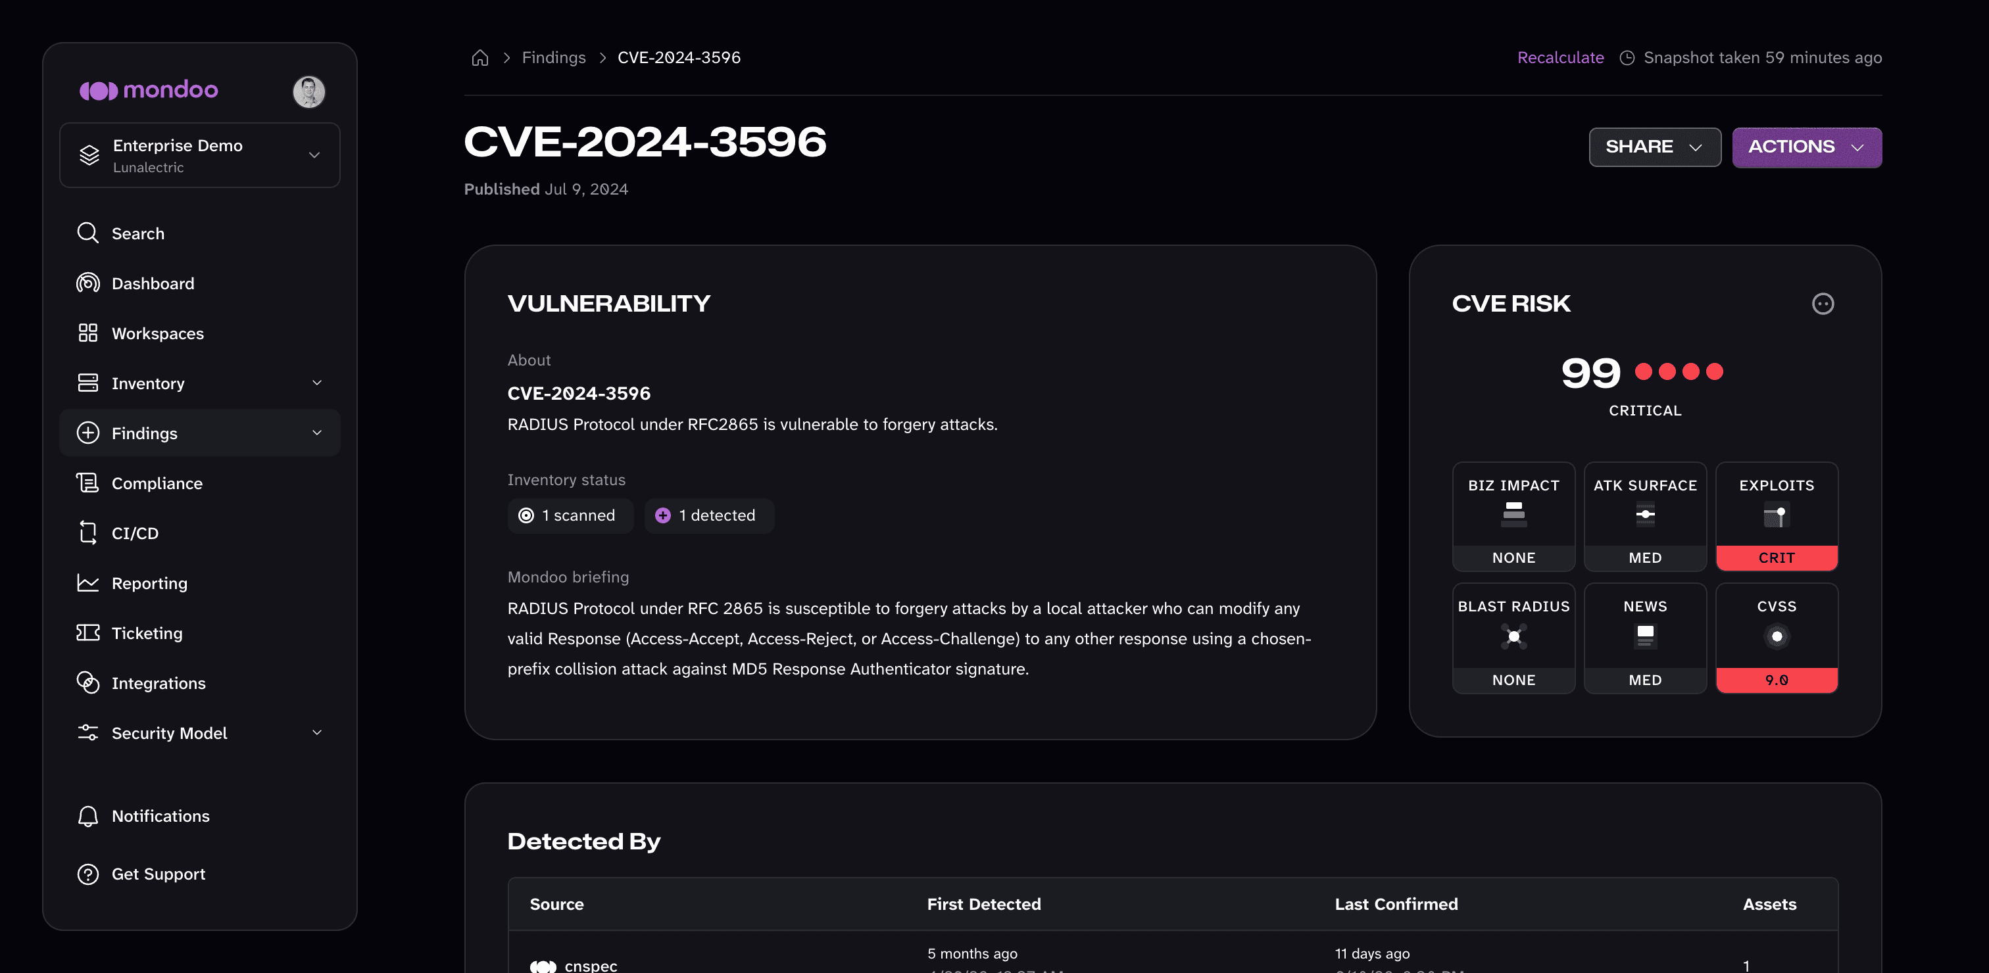The height and width of the screenshot is (973, 1989).
Task: Open the ACTIONS dropdown
Action: [1806, 147]
